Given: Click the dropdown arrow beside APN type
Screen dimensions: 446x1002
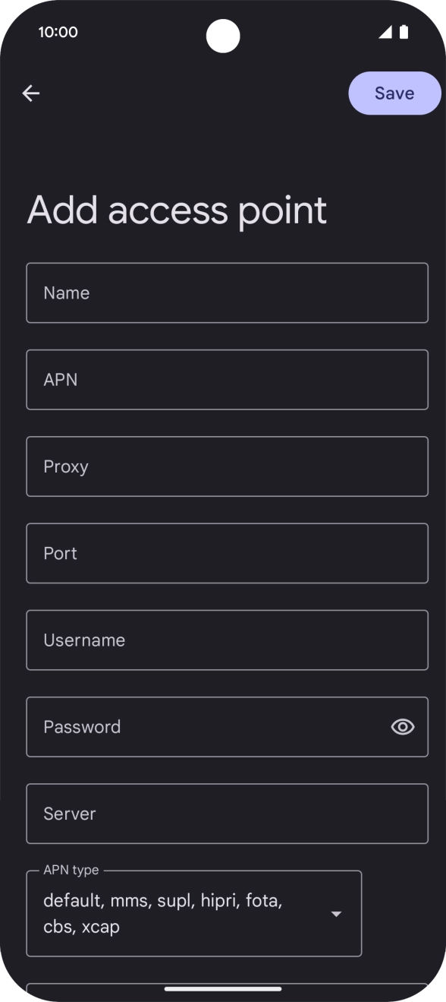Looking at the screenshot, I should pos(336,914).
